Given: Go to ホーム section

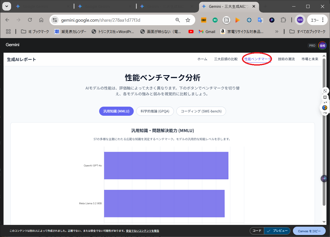Looking at the screenshot, I should click(x=202, y=59).
